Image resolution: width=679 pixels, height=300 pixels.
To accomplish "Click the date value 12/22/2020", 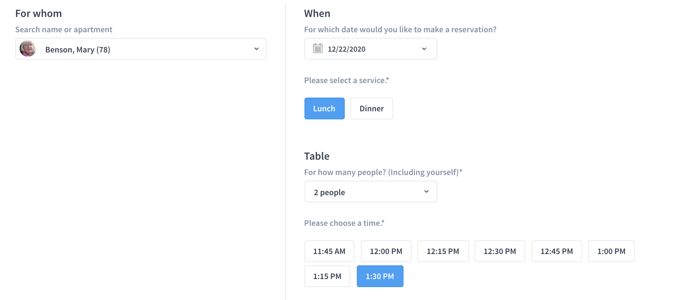I will pos(347,49).
